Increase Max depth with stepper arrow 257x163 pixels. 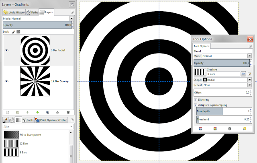coord(251,109)
